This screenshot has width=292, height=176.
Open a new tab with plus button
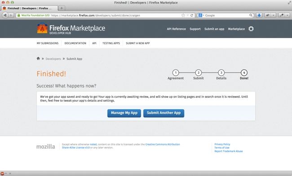[62, 8]
